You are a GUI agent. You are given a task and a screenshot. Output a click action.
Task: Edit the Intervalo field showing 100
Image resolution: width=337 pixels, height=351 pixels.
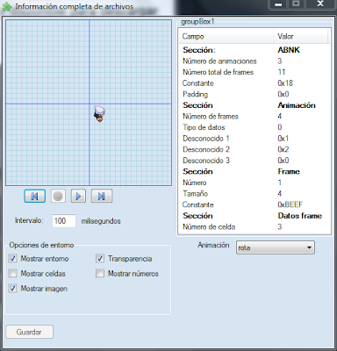(x=64, y=221)
